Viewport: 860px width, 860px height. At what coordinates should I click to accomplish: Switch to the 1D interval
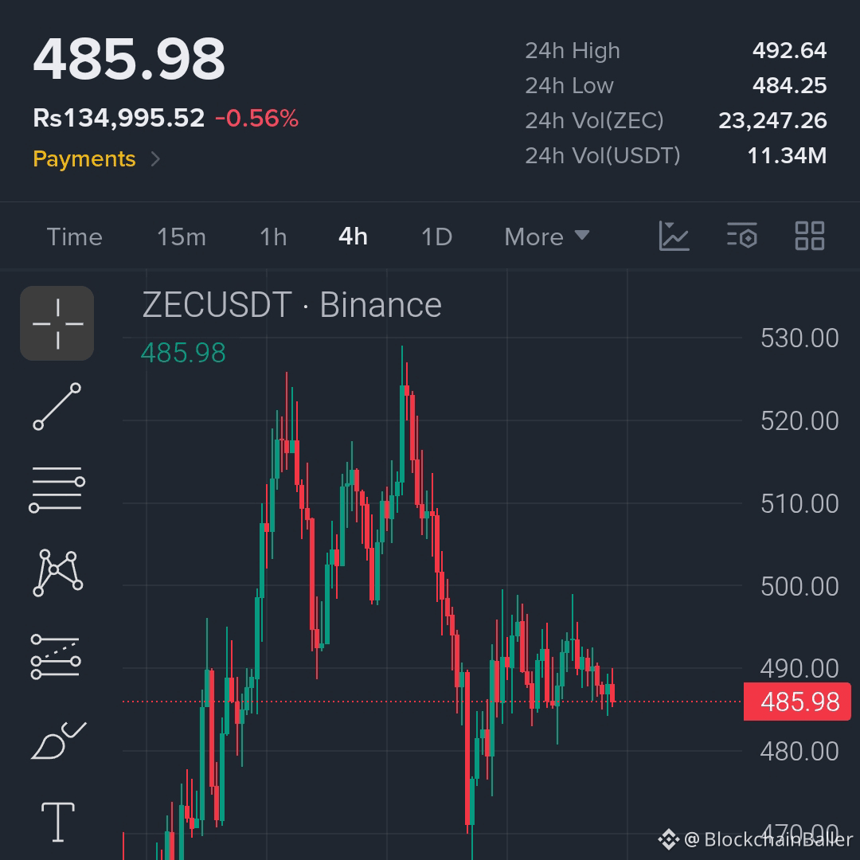436,237
